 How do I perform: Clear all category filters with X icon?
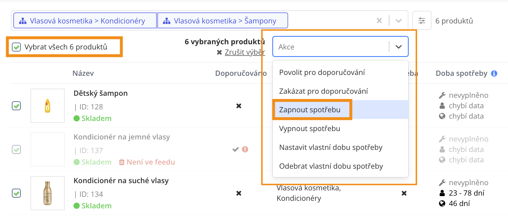[379, 21]
